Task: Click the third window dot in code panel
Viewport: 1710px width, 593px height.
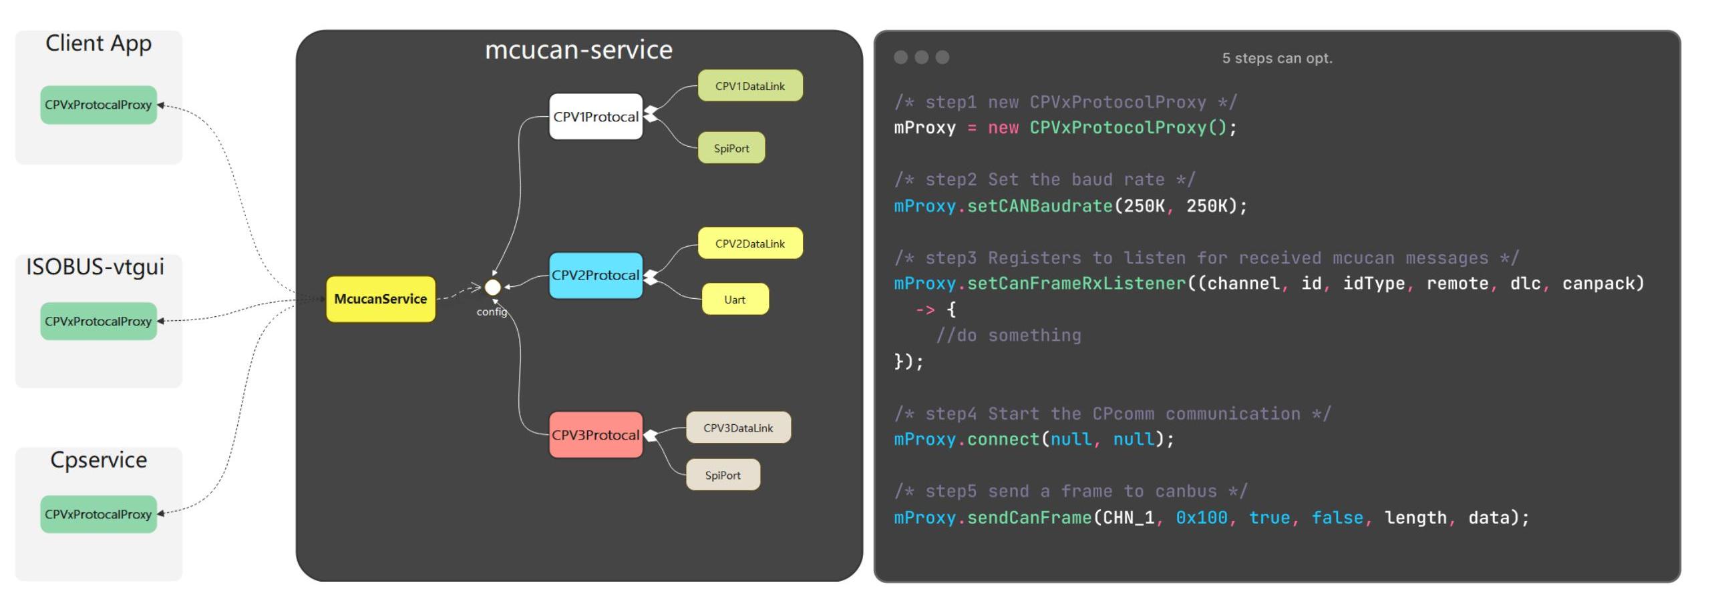Action: coord(943,57)
